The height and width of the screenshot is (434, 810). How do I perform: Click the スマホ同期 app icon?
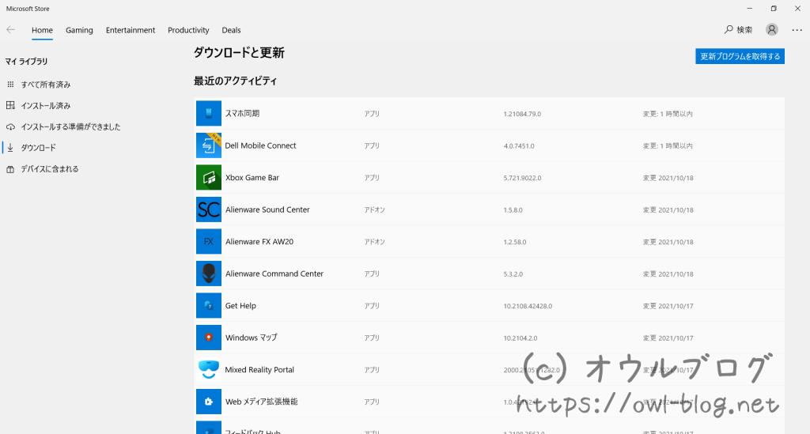(209, 114)
